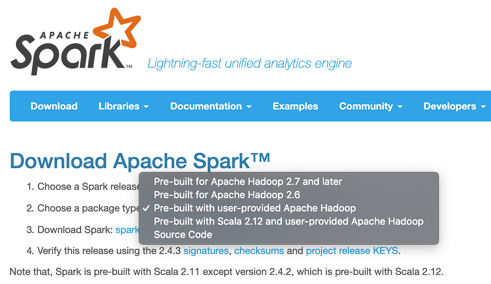
Task: Open the checksums link
Action: (x=259, y=251)
